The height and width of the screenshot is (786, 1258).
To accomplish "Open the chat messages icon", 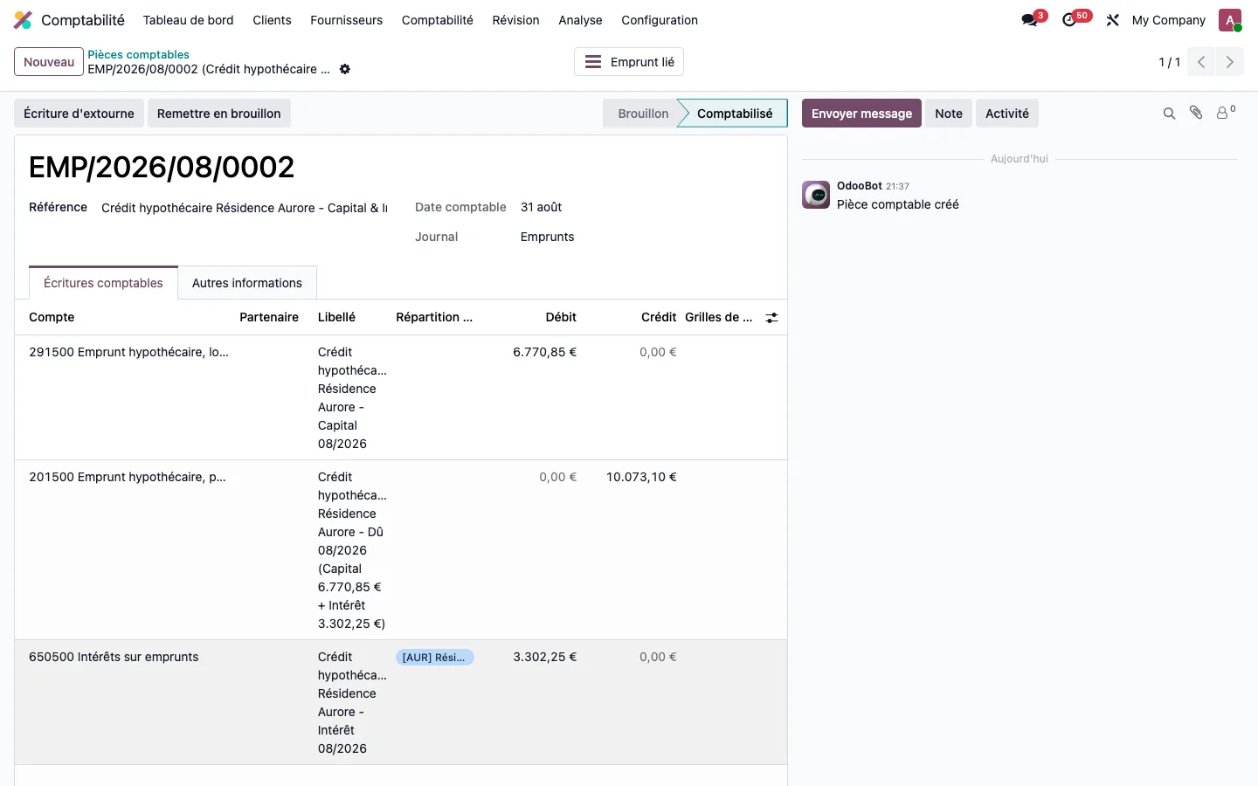I will 1030,20.
